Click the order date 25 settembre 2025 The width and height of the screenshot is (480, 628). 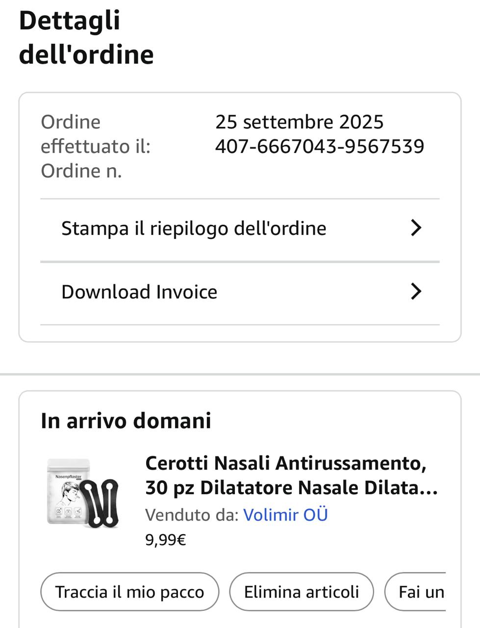pos(299,122)
